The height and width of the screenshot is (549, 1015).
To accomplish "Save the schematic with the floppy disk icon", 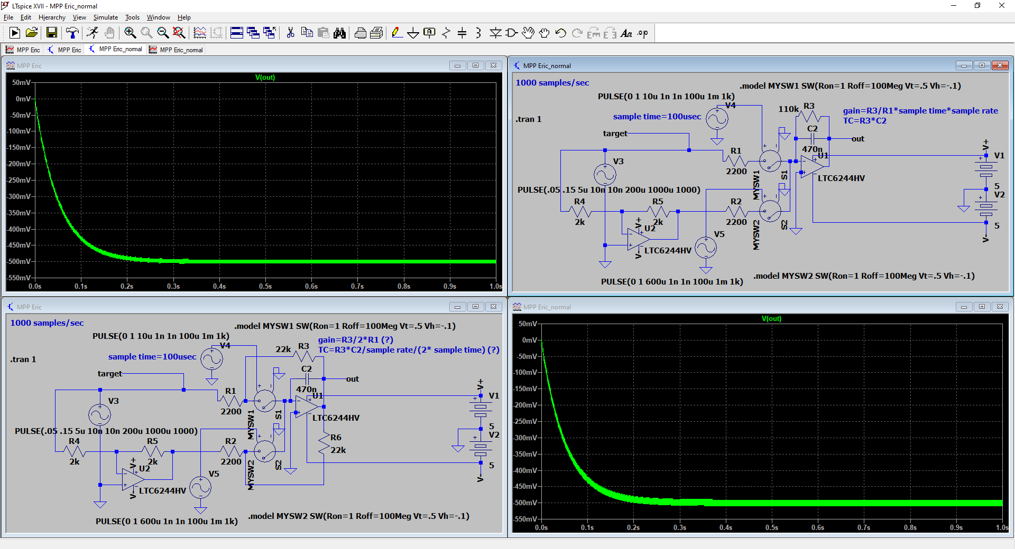I will [x=52, y=33].
